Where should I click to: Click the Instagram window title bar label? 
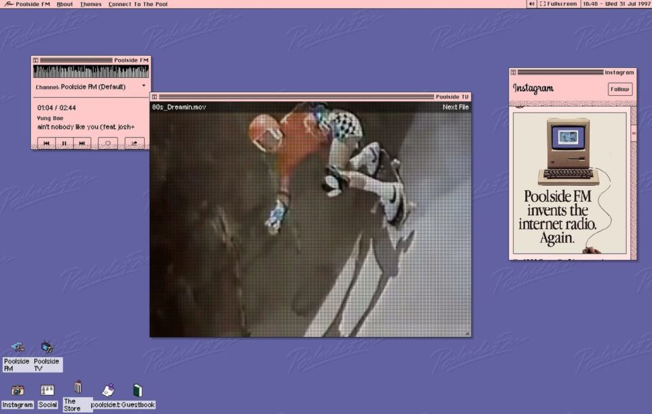619,73
